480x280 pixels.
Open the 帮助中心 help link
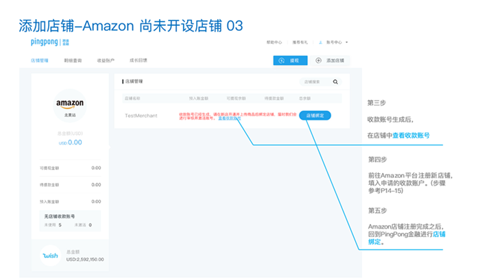click(274, 42)
